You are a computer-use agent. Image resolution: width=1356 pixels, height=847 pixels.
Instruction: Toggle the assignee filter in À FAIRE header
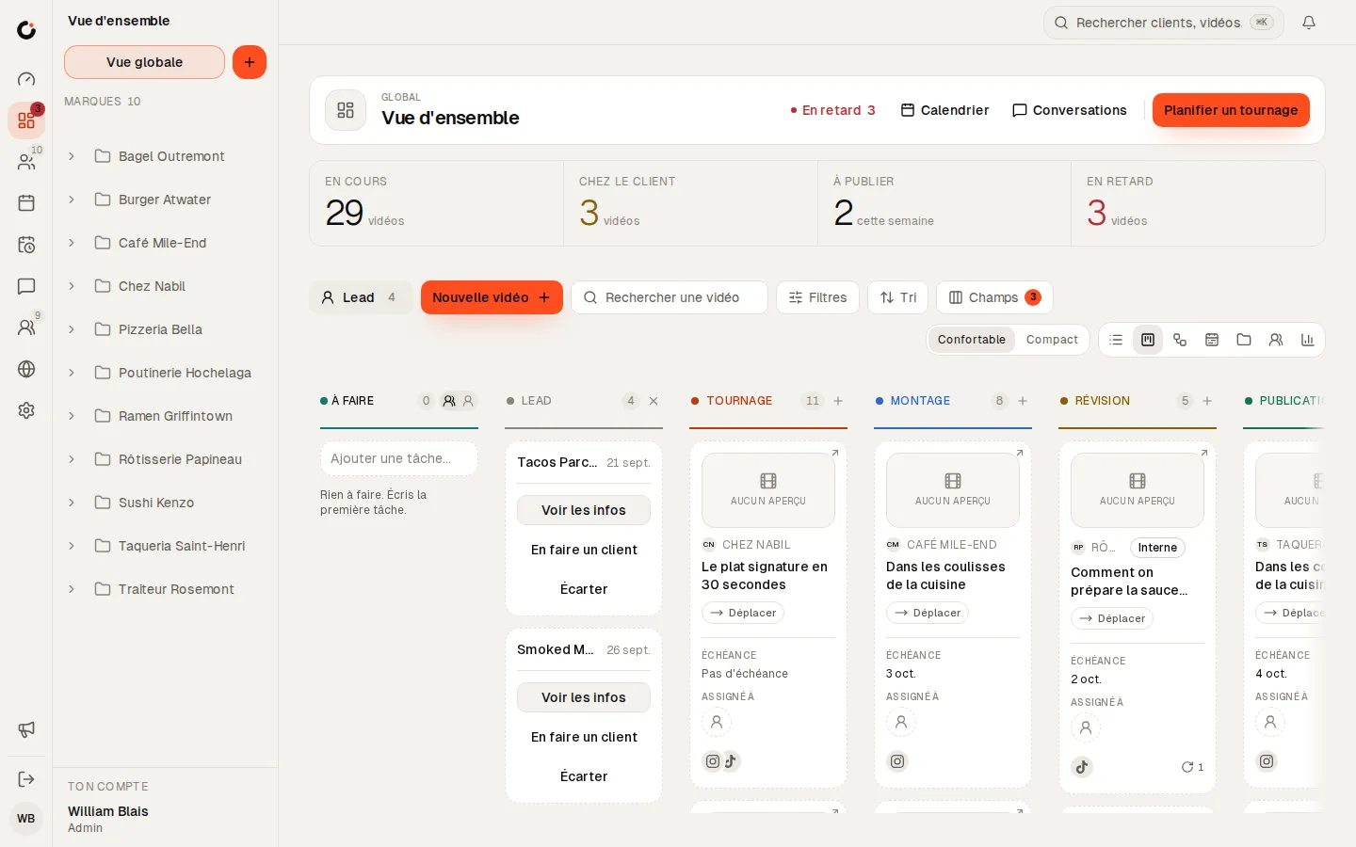click(449, 401)
